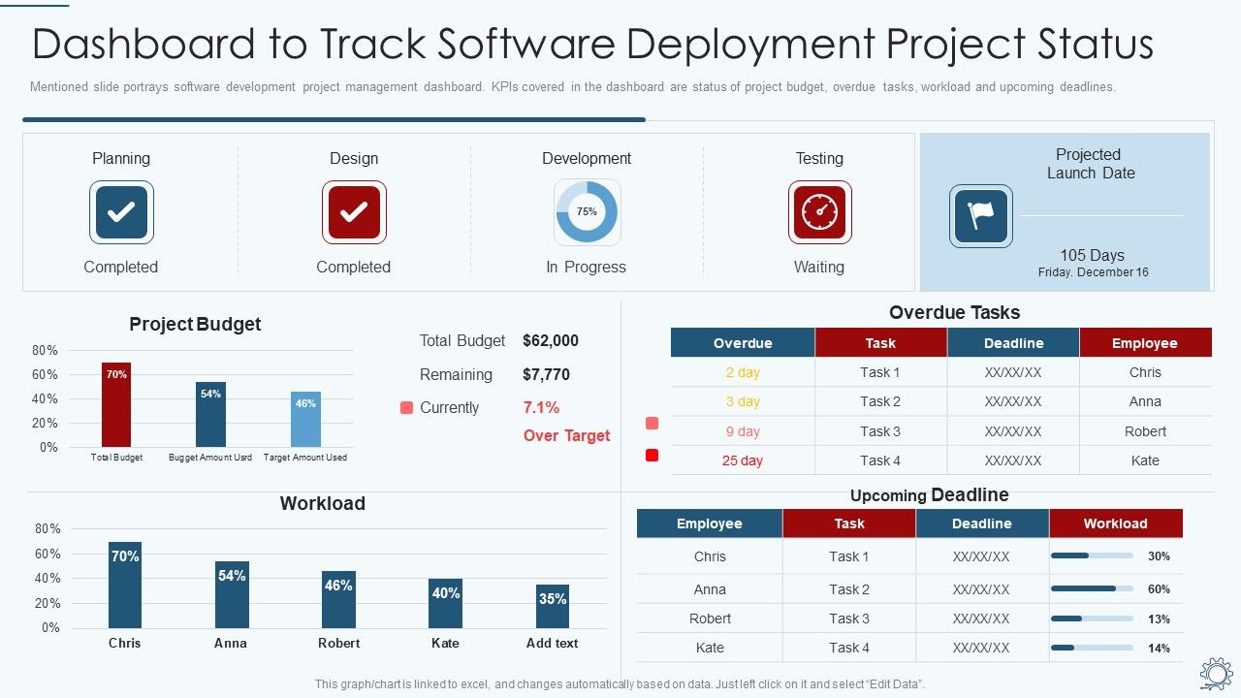
Task: Click the '3 day' overdue cell
Action: click(743, 401)
